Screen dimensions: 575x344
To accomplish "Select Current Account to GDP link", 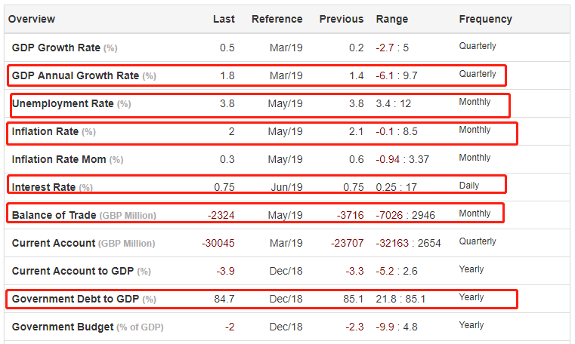I will tap(71, 271).
